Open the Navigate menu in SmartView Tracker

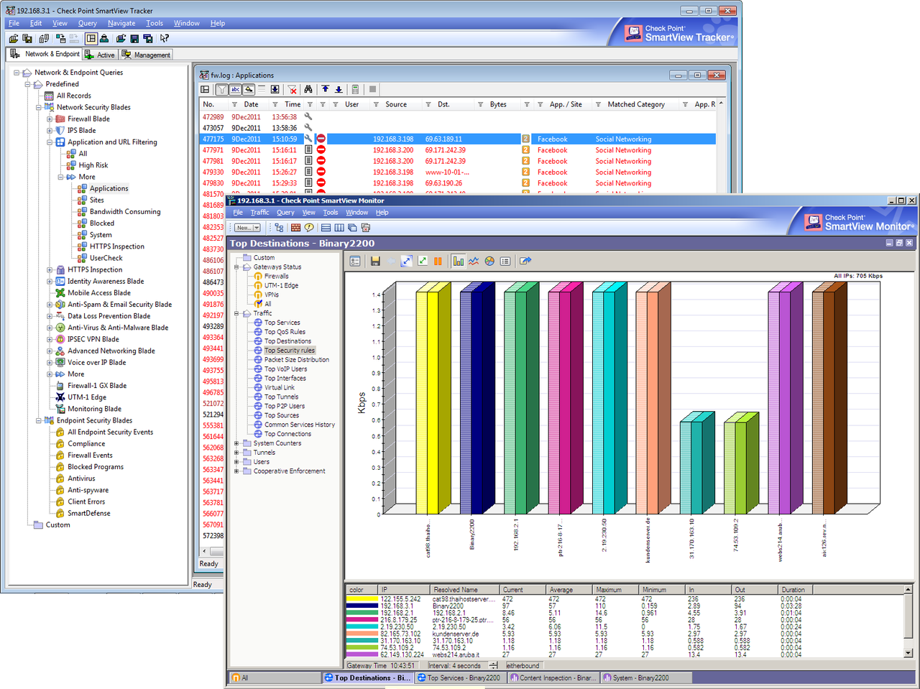(x=121, y=23)
